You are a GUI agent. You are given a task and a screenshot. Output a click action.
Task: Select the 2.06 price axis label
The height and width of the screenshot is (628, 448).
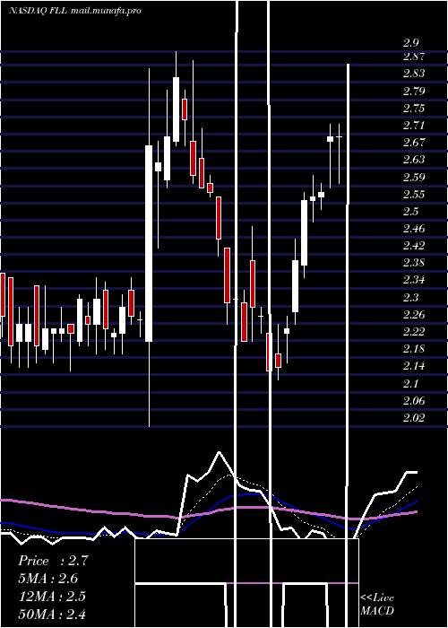(x=414, y=400)
